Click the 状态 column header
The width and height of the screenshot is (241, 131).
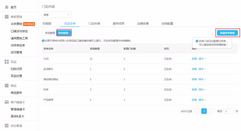pos(166,49)
